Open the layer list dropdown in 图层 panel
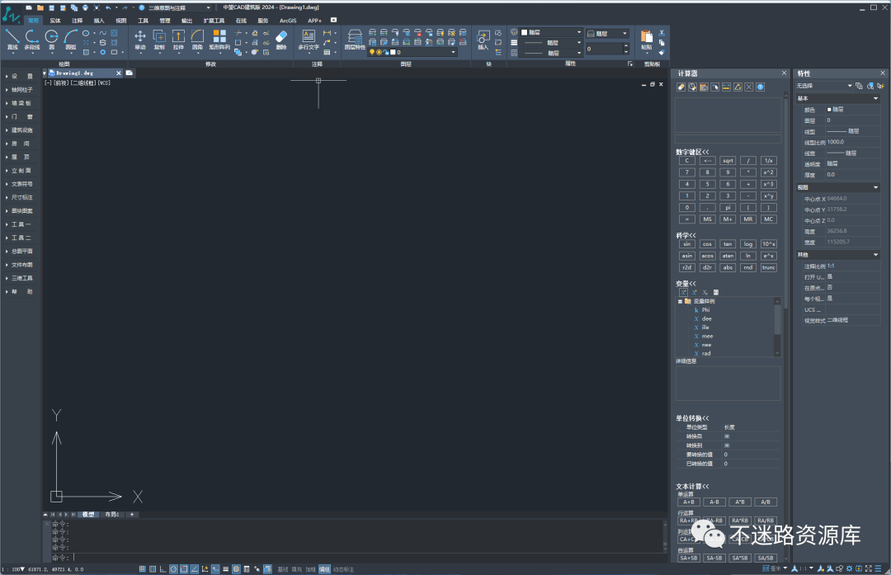Image resolution: width=891 pixels, height=575 pixels. coord(412,52)
